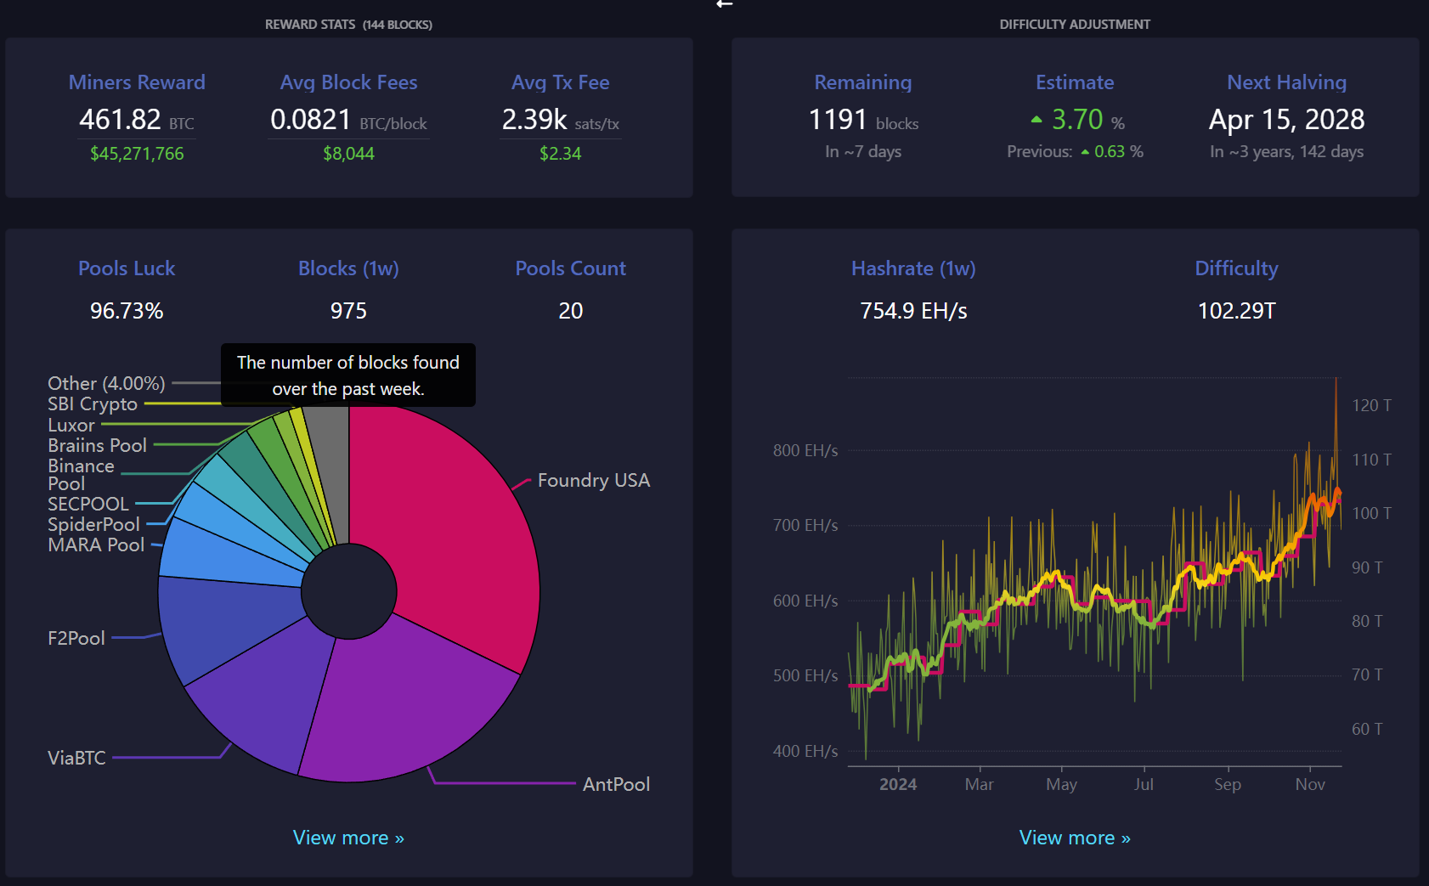Screen dimensions: 1429x886
Task: Click the Braiins Pool label
Action: (x=97, y=445)
